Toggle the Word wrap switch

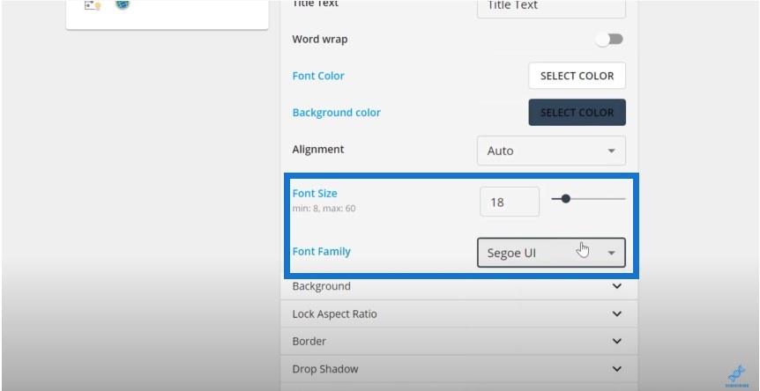pyautogui.click(x=609, y=40)
